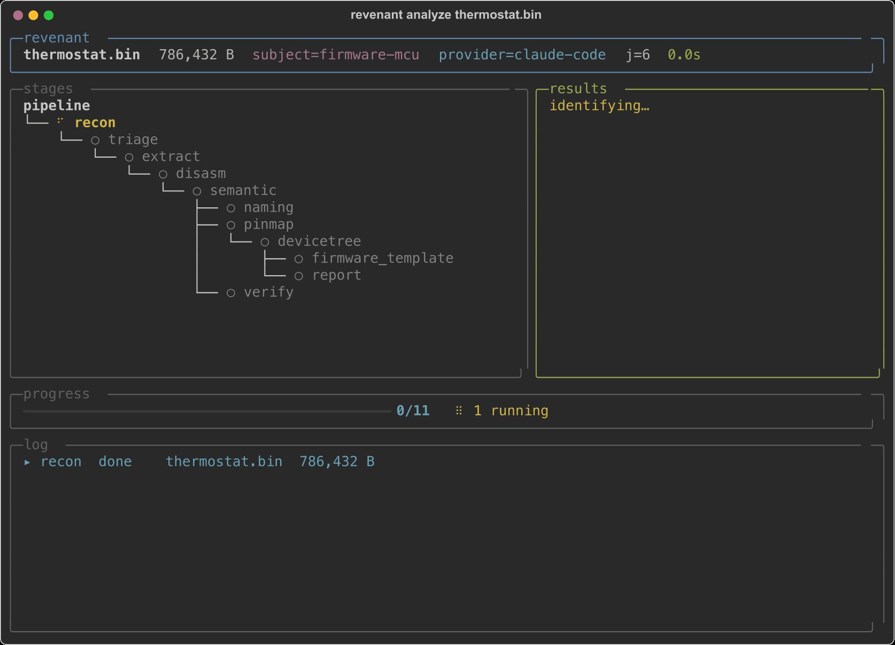Click the 0/11 progress counter
The image size is (895, 645).
coord(413,410)
